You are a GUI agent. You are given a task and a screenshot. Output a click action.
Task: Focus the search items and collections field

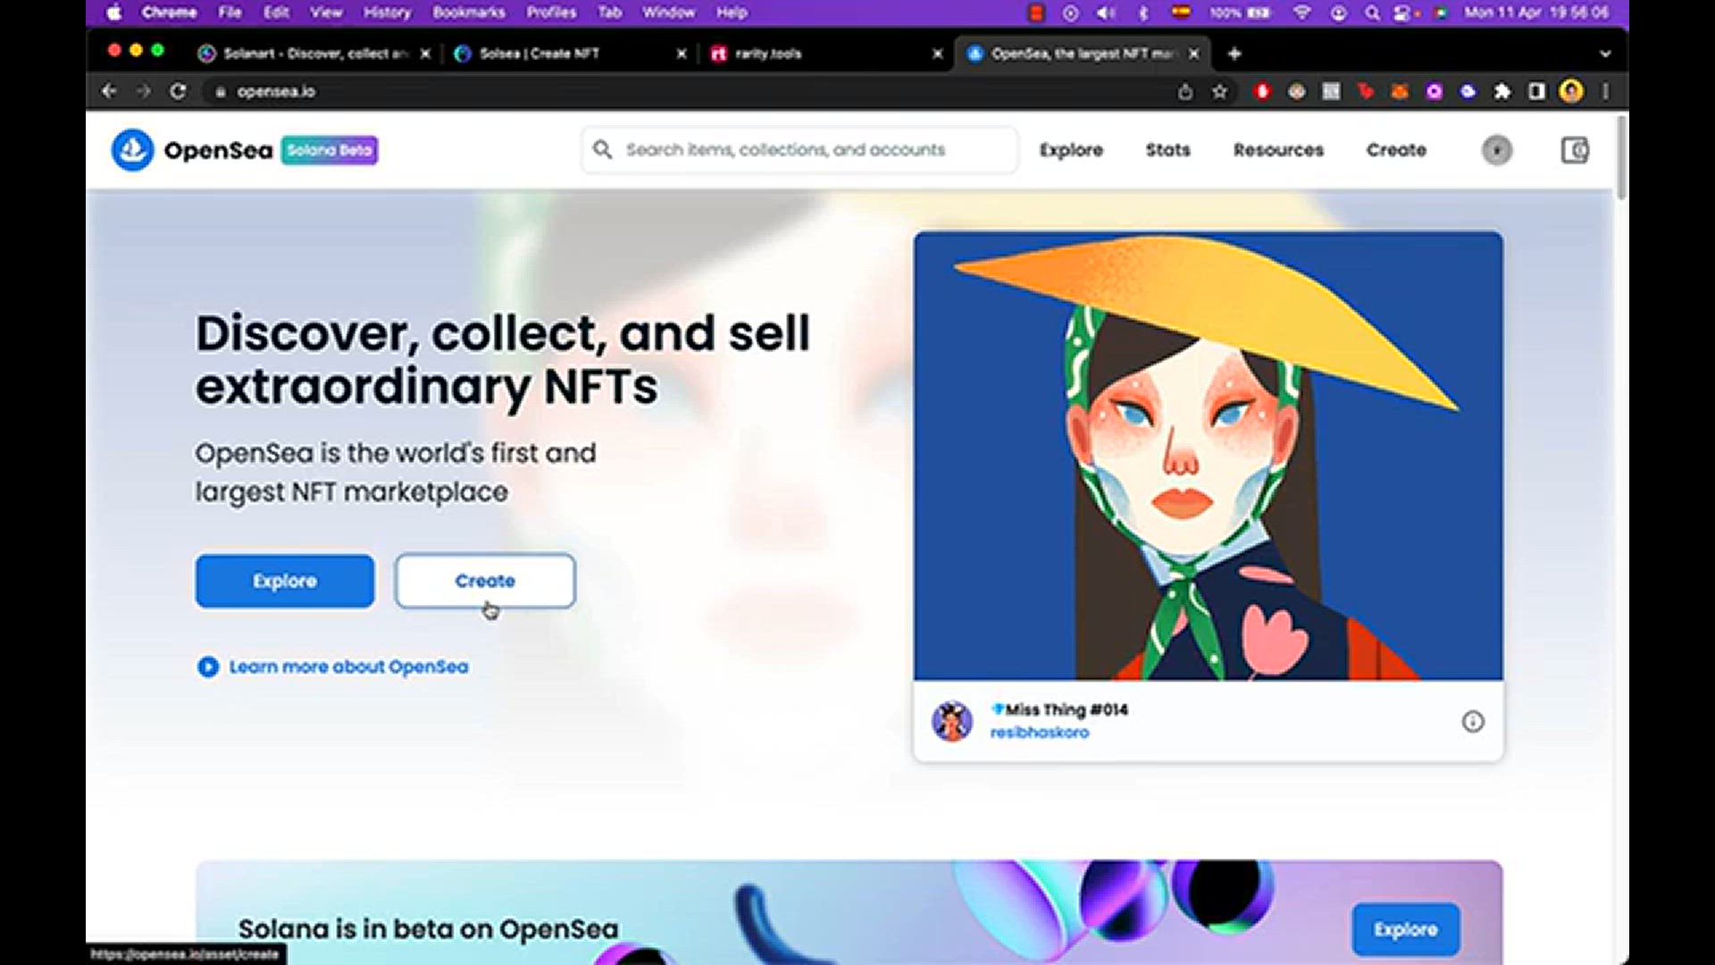coord(799,150)
